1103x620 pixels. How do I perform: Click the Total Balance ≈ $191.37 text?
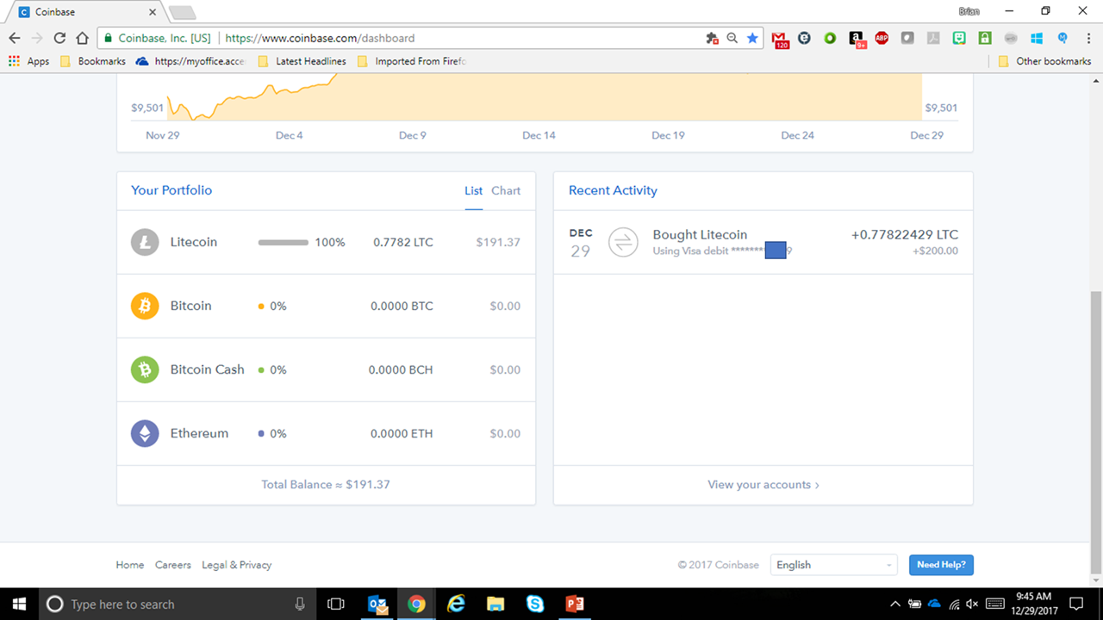point(326,485)
